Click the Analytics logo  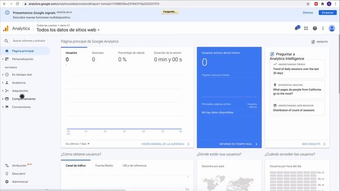click(x=6, y=29)
